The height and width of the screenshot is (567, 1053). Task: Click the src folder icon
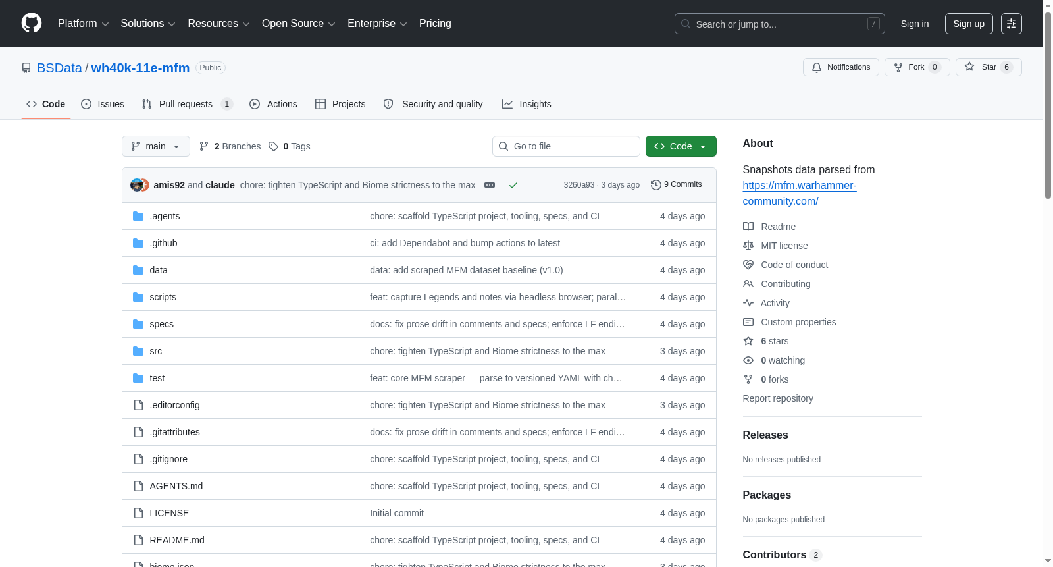(138, 351)
